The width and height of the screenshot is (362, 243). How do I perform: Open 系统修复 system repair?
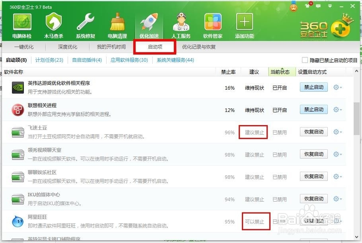click(86, 24)
